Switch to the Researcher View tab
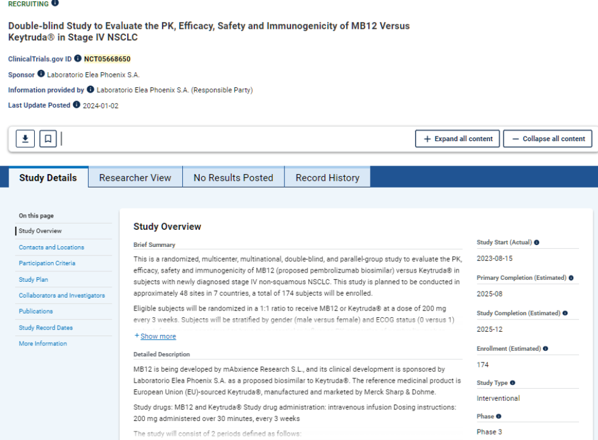Screen dimensions: 598x440 click(x=135, y=178)
